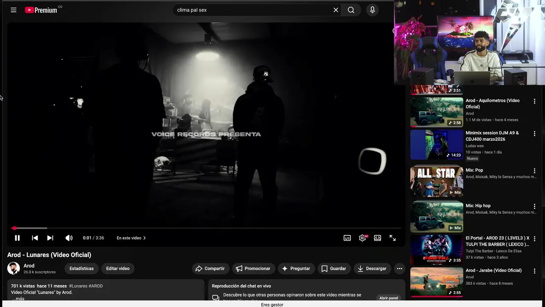Open Estadísticas for this video
Image resolution: width=545 pixels, height=307 pixels.
pos(81,269)
